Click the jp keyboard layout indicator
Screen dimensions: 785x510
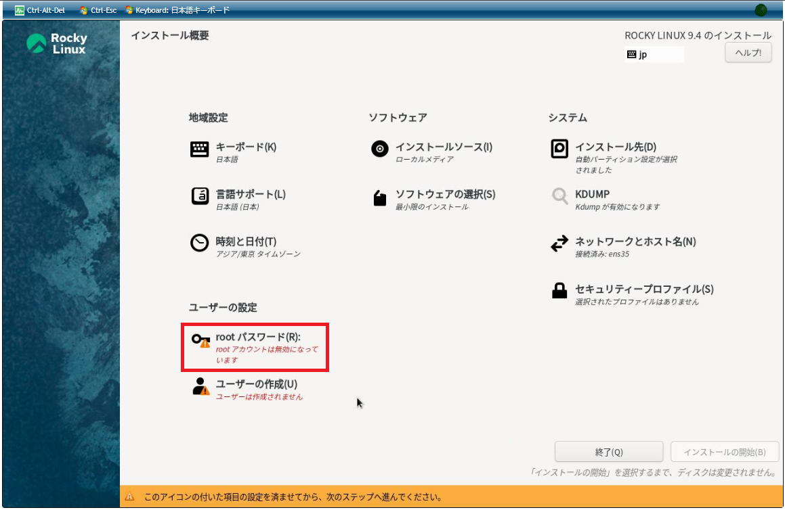click(654, 55)
